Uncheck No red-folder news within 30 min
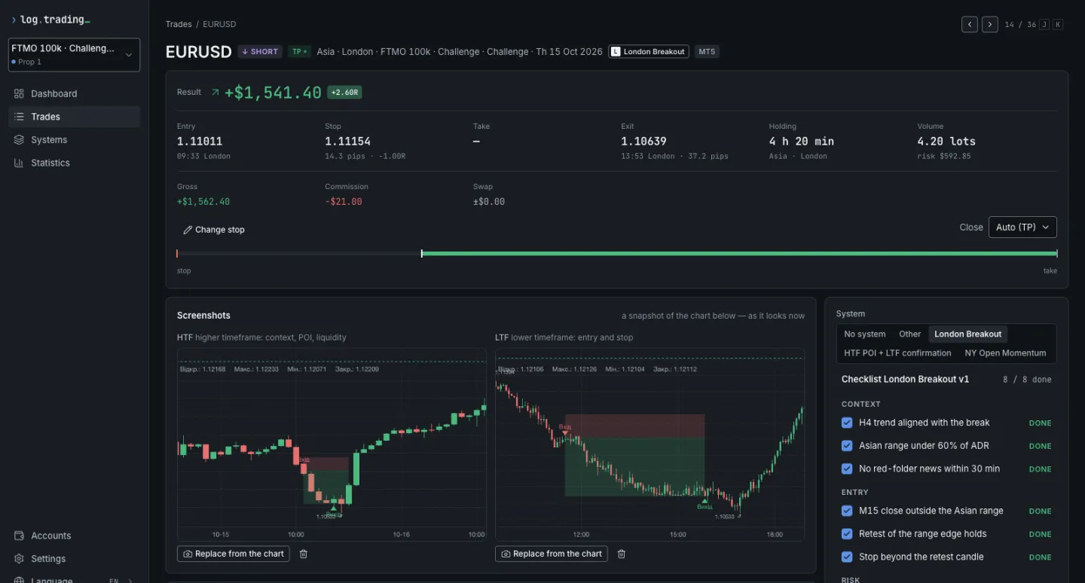Image resolution: width=1085 pixels, height=583 pixels. click(847, 469)
